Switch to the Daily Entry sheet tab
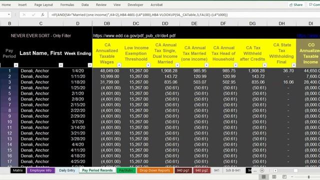This screenshot has width=320, height=180. pos(67,170)
